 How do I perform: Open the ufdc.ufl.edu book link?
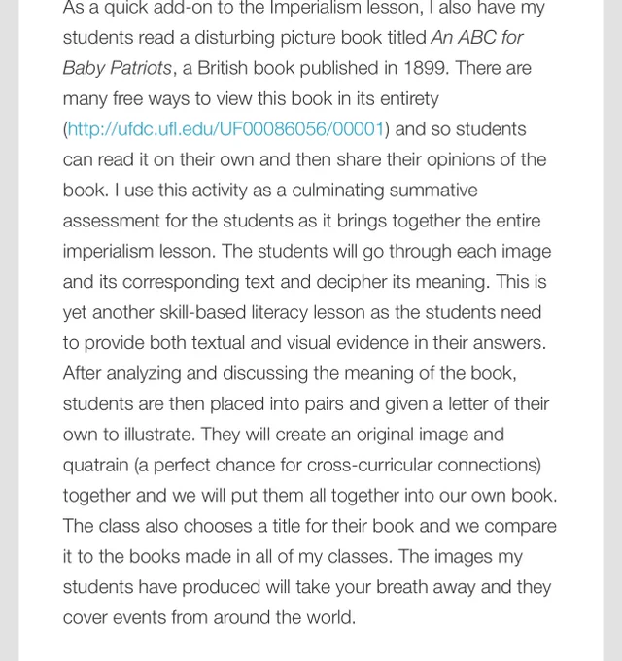pos(225,129)
